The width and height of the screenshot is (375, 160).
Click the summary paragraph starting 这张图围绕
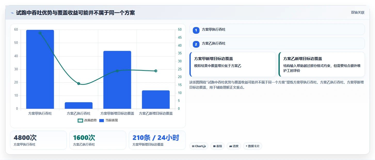tap(277, 85)
